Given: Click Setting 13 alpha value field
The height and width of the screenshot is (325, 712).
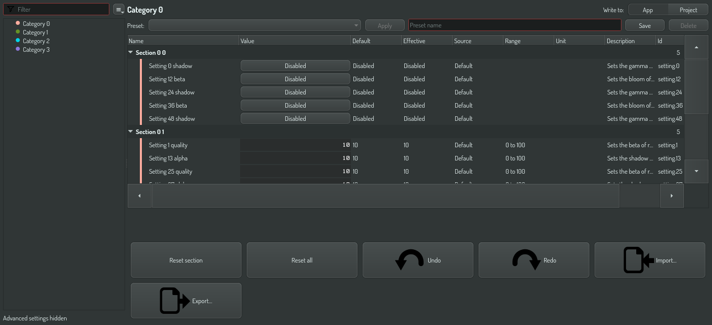Looking at the screenshot, I should click(x=295, y=158).
